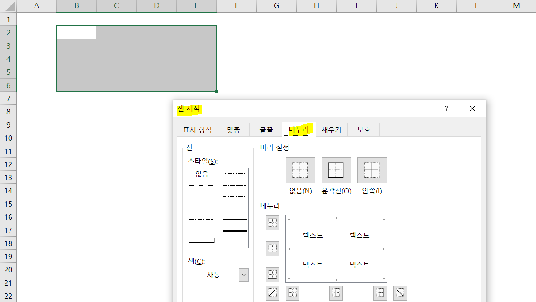Select row 1 header
This screenshot has height=302, width=536.
pos(8,20)
